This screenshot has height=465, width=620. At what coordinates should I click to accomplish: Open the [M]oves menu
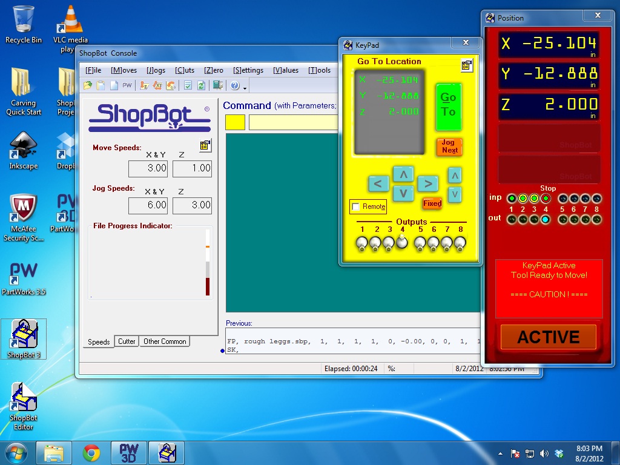(x=124, y=70)
